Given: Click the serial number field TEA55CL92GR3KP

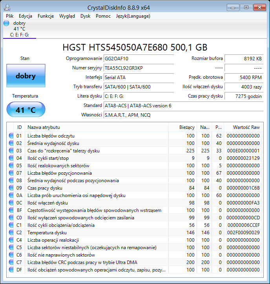Looking at the screenshot, I should point(139,68).
